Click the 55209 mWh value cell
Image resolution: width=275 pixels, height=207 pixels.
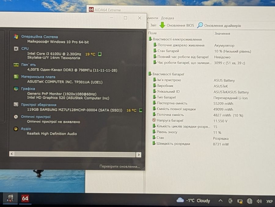(x=223, y=104)
